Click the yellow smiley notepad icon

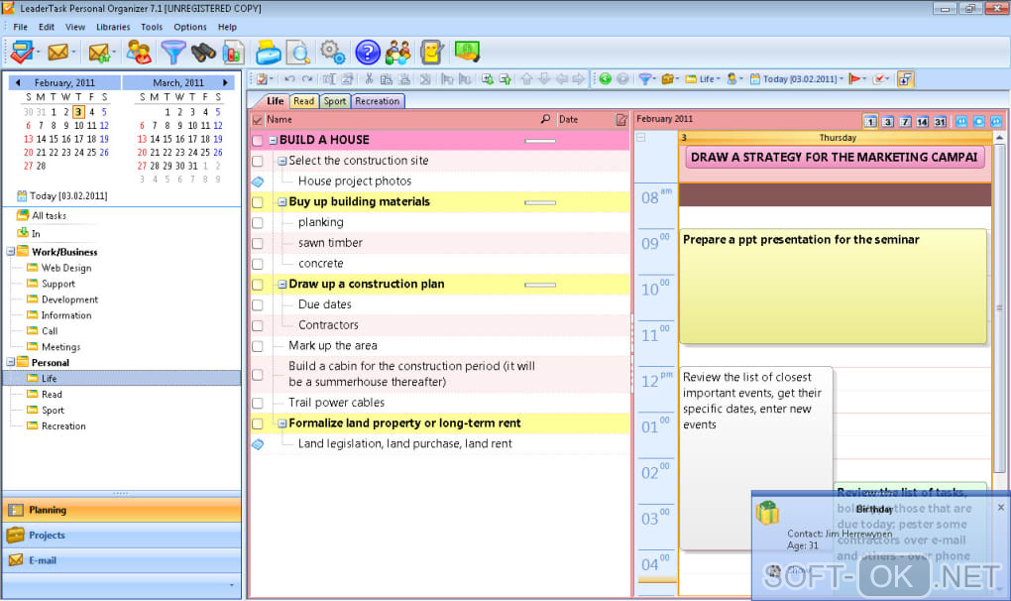pyautogui.click(x=431, y=53)
